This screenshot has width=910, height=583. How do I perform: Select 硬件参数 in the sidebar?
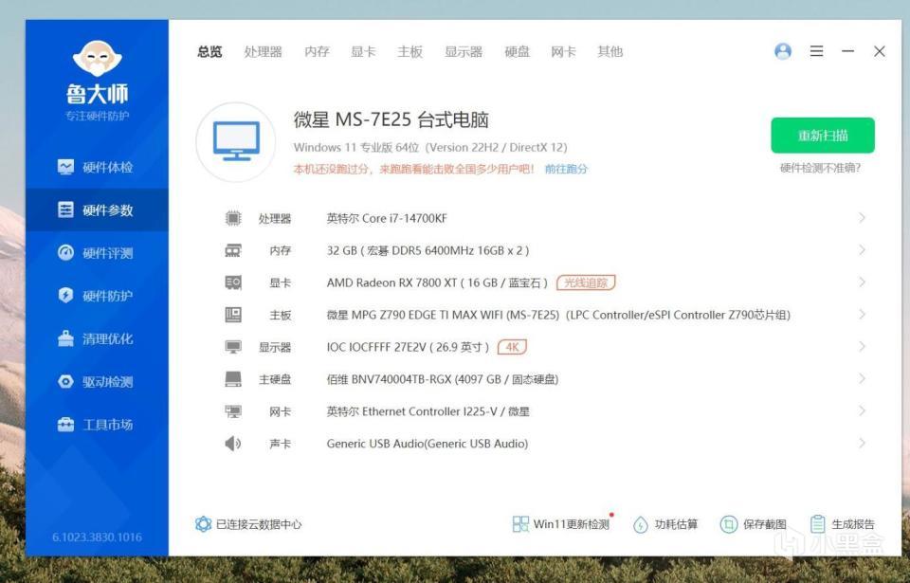tap(97, 210)
